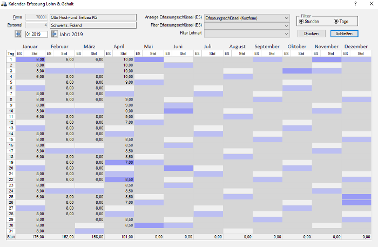378x247 pixels.
Task: Click the application icon in title bar
Action: [x=4, y=4]
